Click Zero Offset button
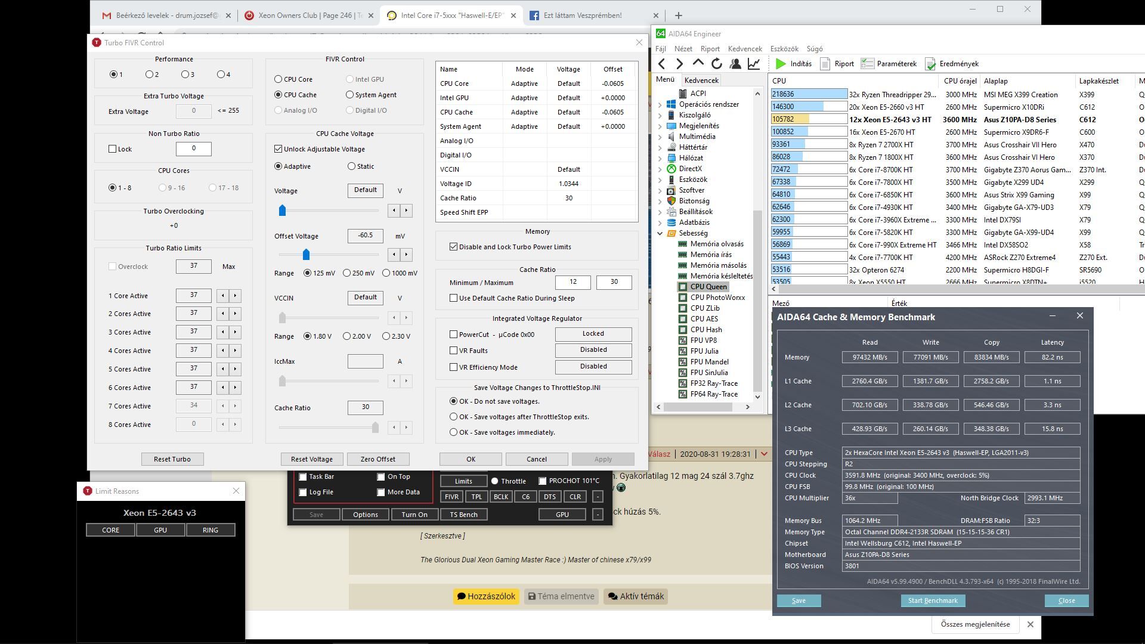1145x644 pixels. click(x=378, y=459)
